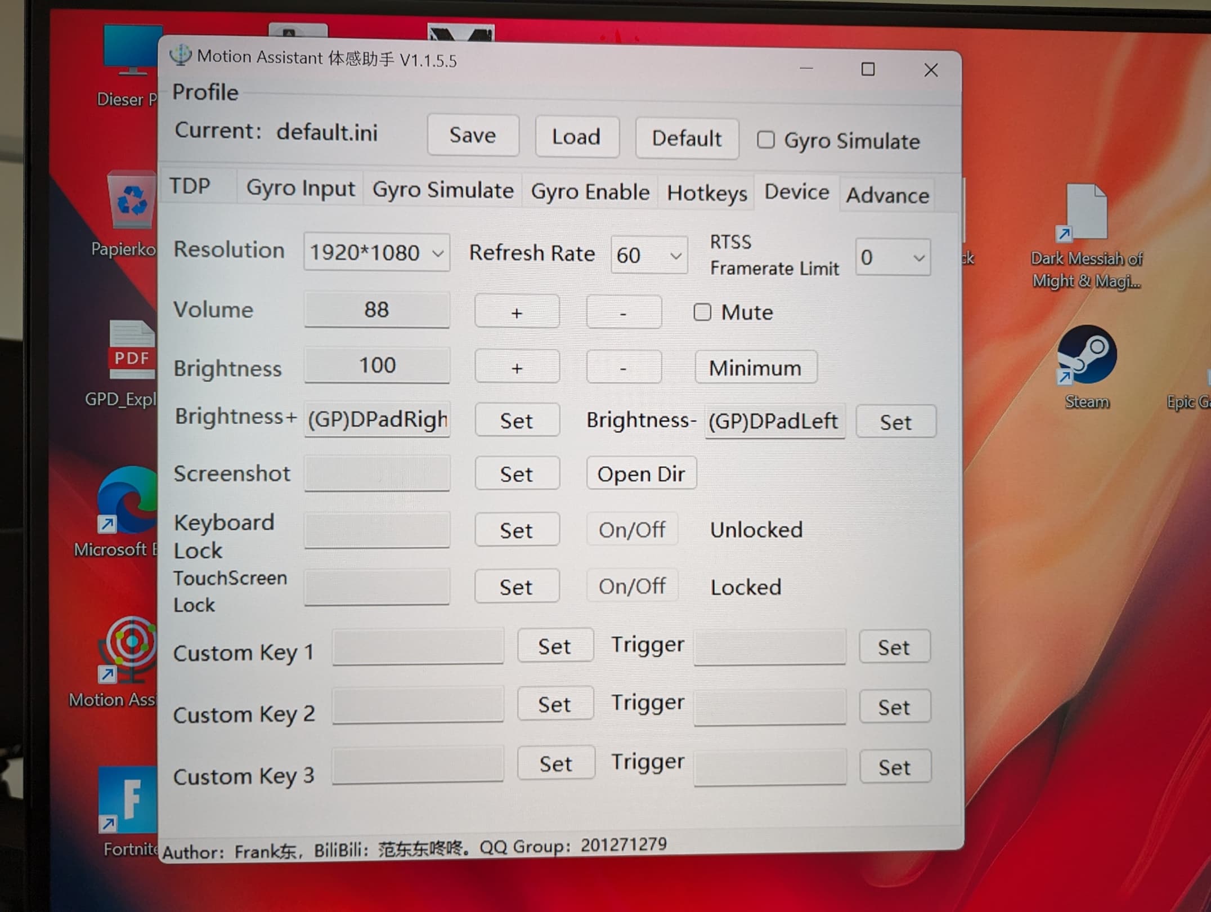Click the Volume value field
The width and height of the screenshot is (1211, 912).
coord(377,309)
